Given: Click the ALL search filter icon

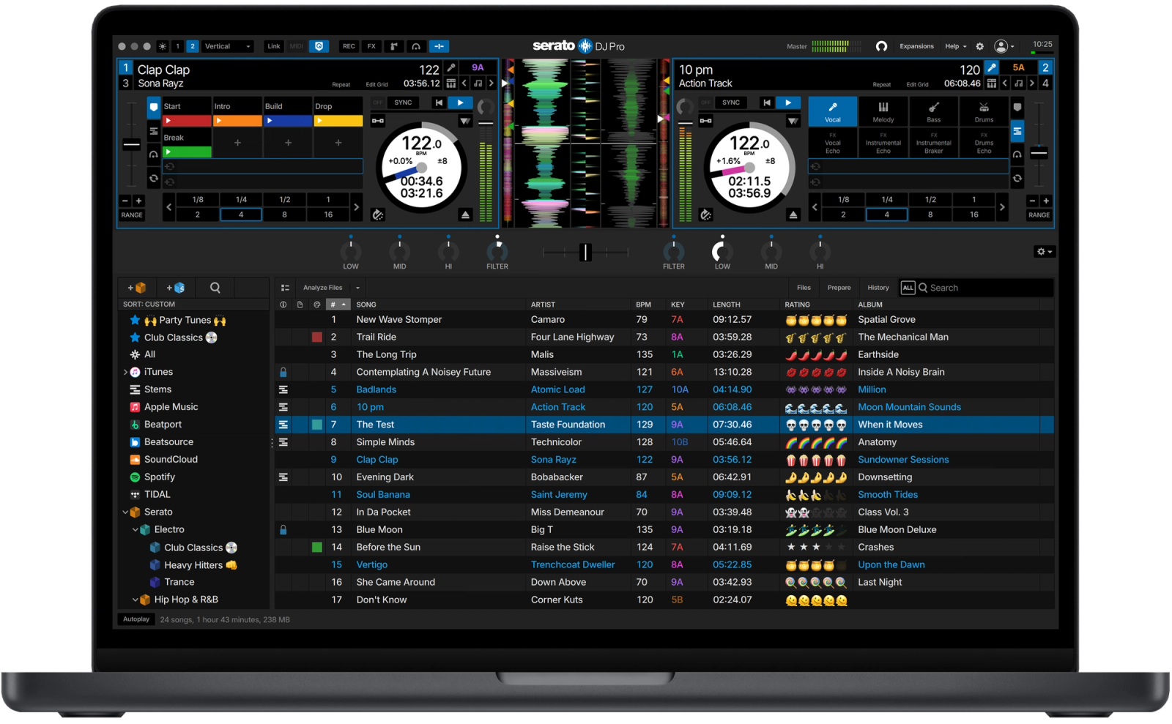Looking at the screenshot, I should click(908, 288).
